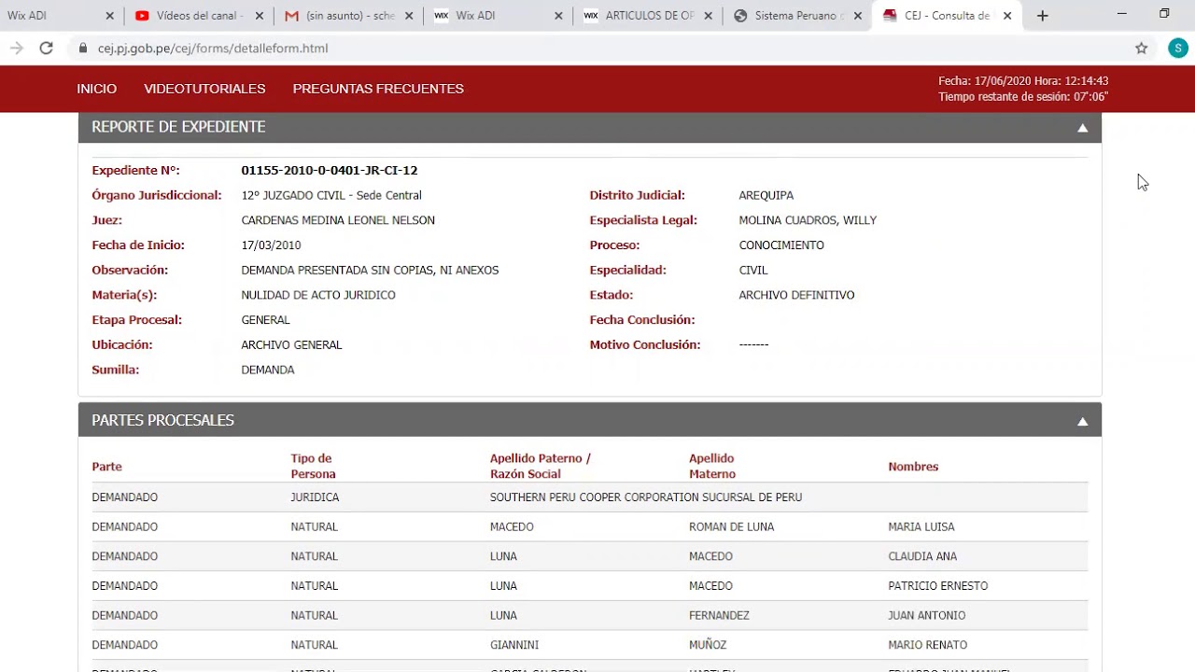Click the Tipo de Persona column header
The height and width of the screenshot is (672, 1195).
(313, 467)
